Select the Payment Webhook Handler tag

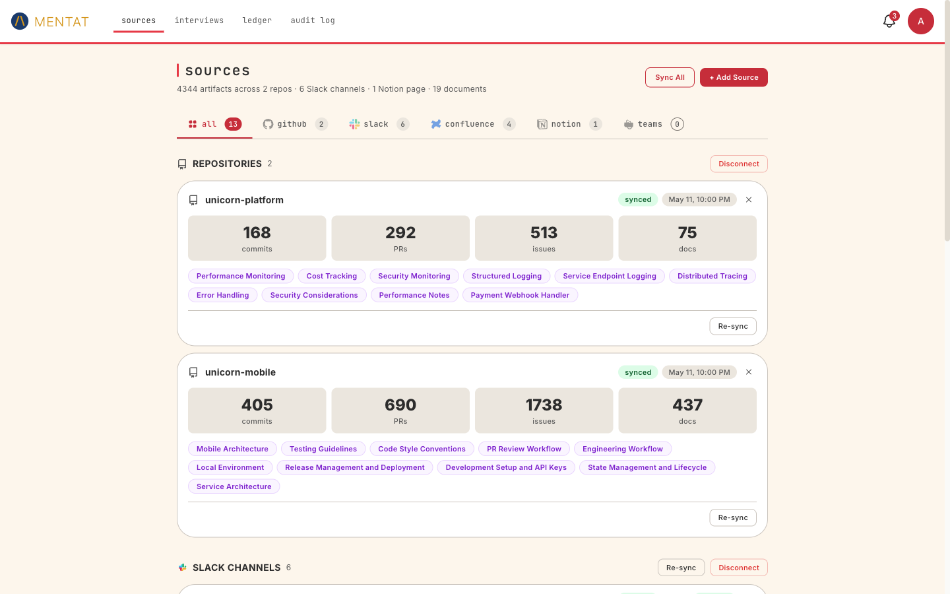520,295
